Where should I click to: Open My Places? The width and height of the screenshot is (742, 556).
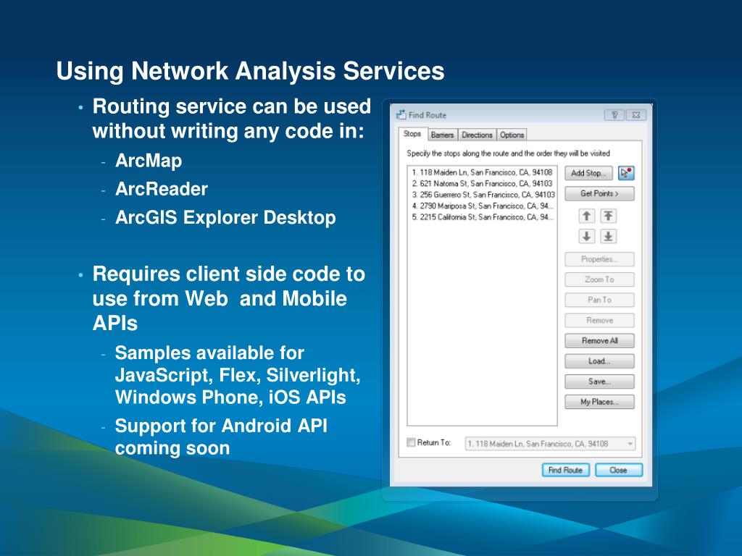point(599,401)
